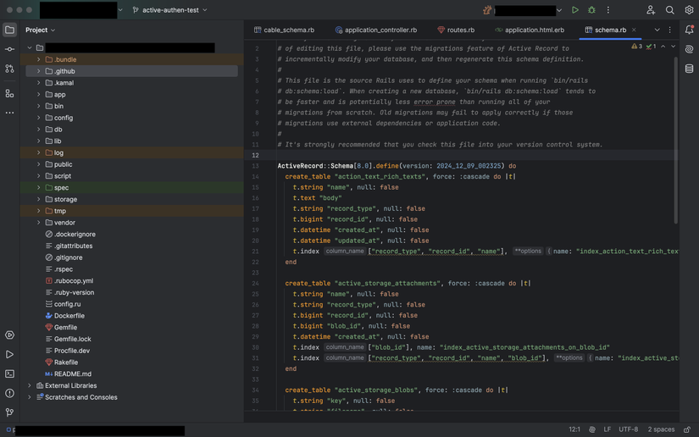Toggle the read-only lock in the status bar
699x437 pixels.
point(687,429)
